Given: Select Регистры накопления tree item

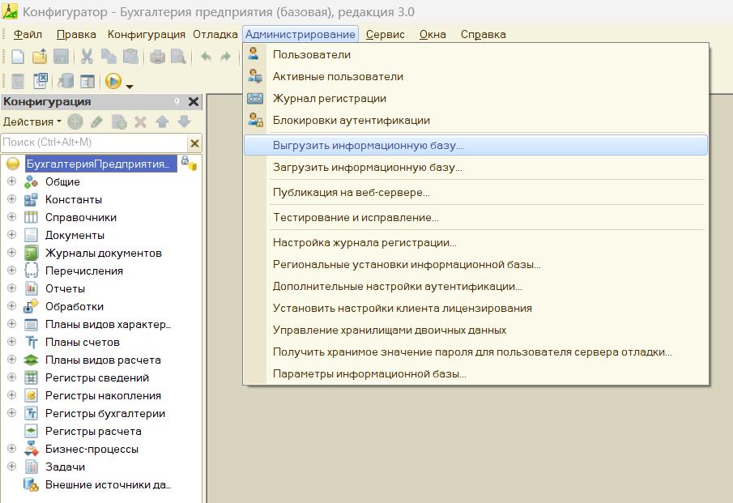Looking at the screenshot, I should [103, 395].
